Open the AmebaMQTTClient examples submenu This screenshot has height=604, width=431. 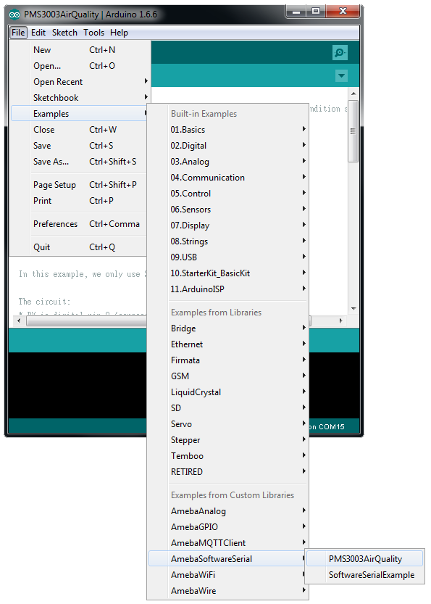pyautogui.click(x=228, y=543)
